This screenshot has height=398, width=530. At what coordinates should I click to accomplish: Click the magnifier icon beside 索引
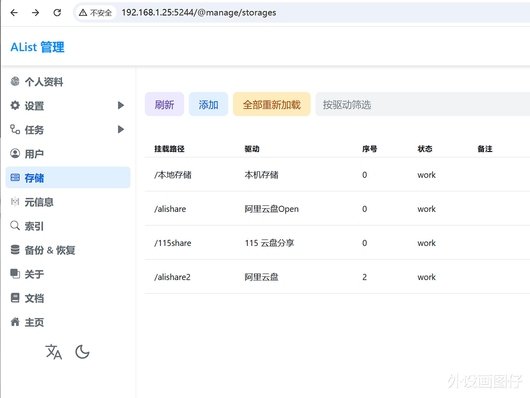click(x=15, y=226)
